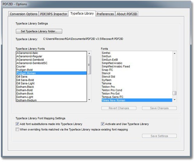Select Gotham-Medium font entry

click(x=51, y=100)
